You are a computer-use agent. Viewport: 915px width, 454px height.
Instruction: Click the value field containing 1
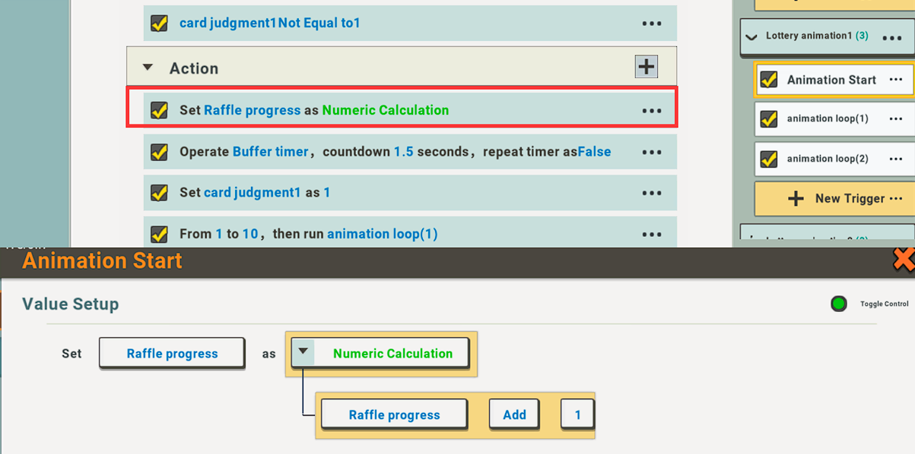(577, 415)
